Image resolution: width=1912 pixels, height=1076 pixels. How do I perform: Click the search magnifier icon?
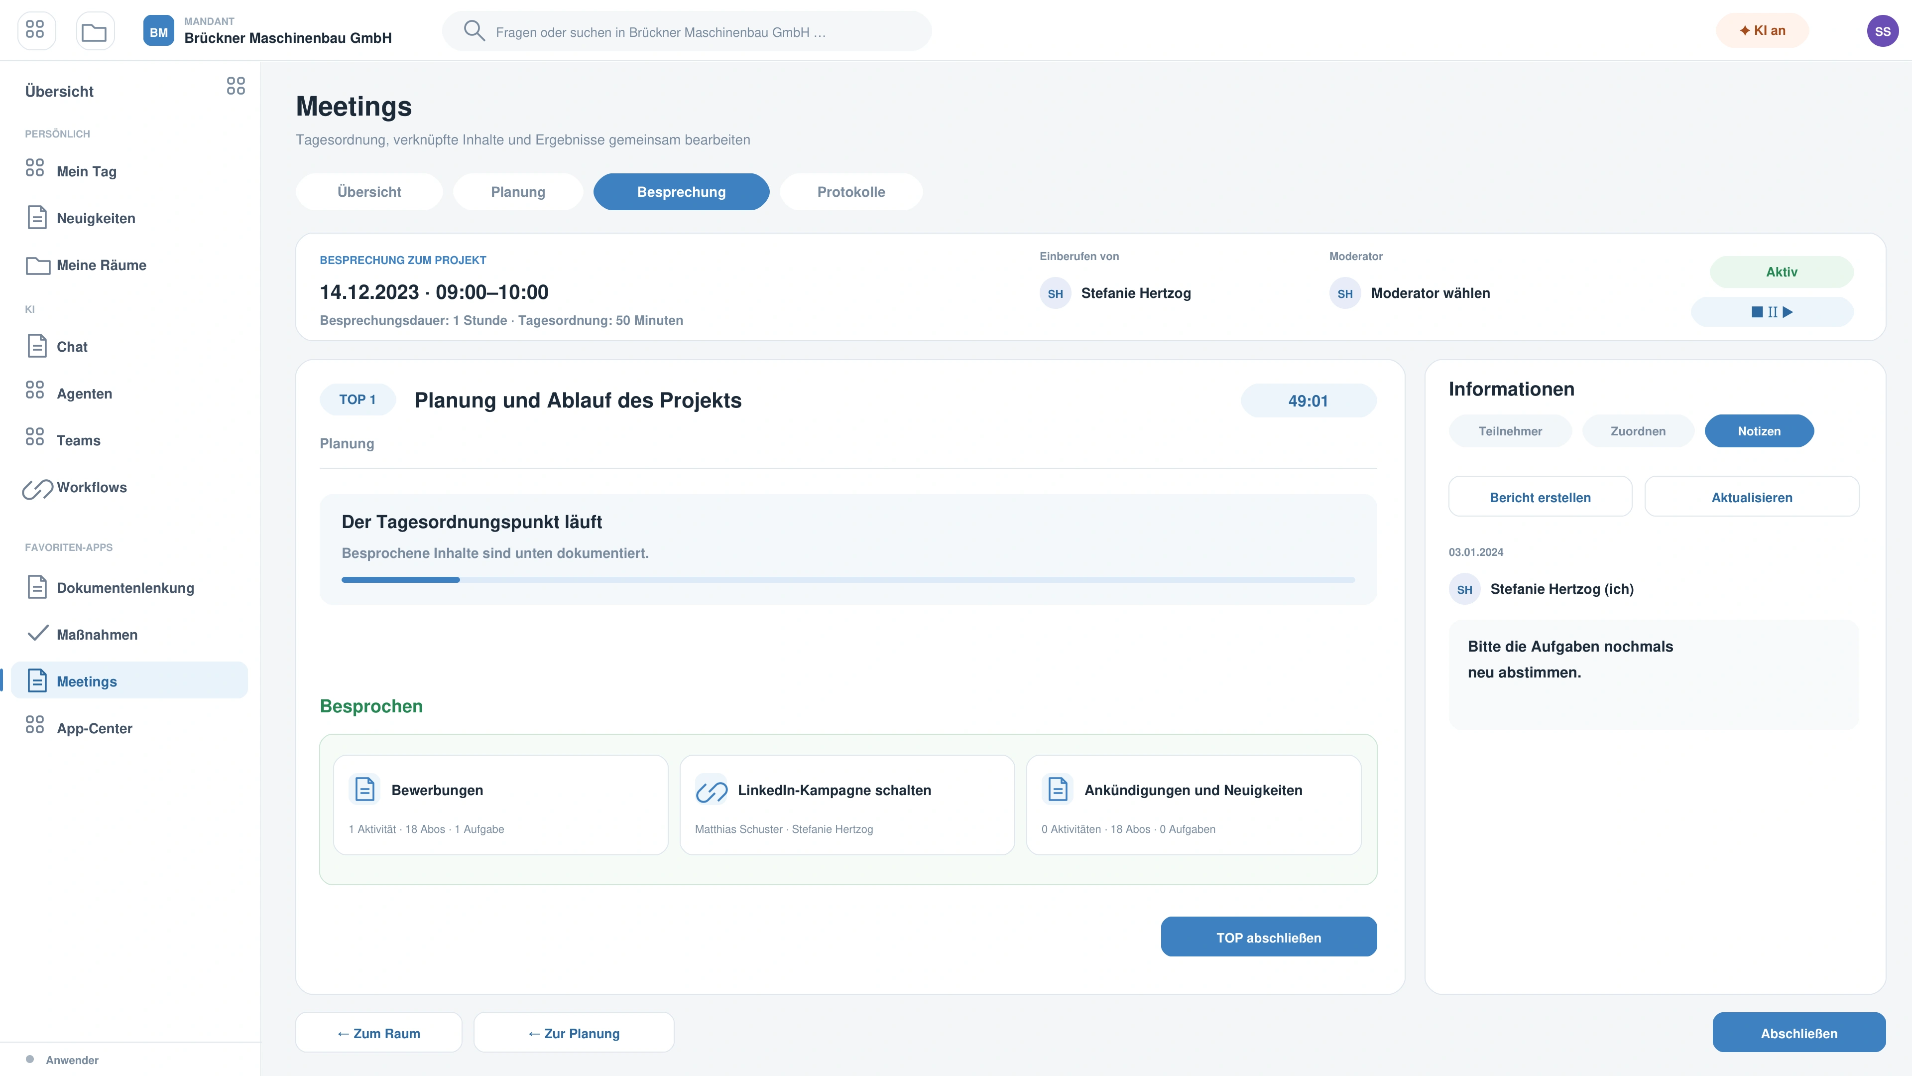tap(474, 31)
